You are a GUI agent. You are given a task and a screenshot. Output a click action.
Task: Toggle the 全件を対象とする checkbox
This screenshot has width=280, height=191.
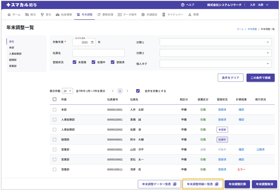coord(138,91)
